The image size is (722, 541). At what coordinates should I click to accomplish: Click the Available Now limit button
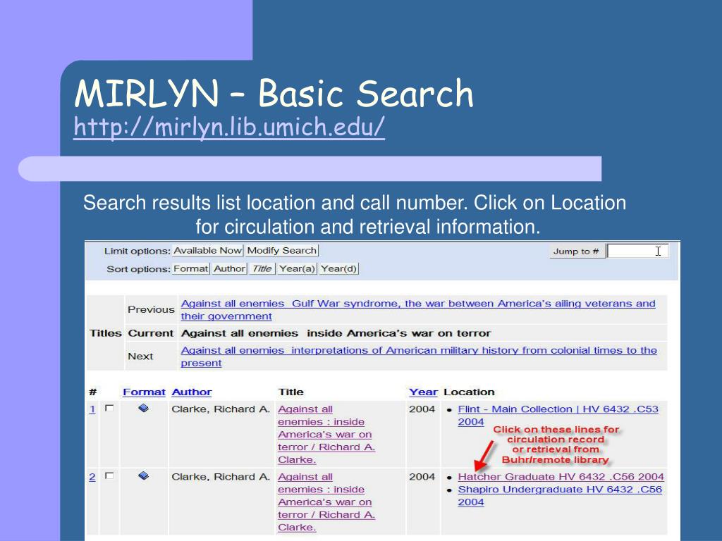pyautogui.click(x=208, y=251)
